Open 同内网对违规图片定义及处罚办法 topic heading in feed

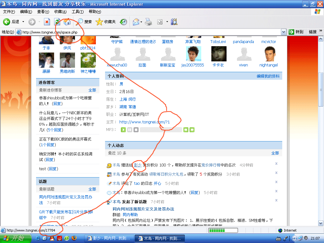pyautogui.click(x=143, y=209)
